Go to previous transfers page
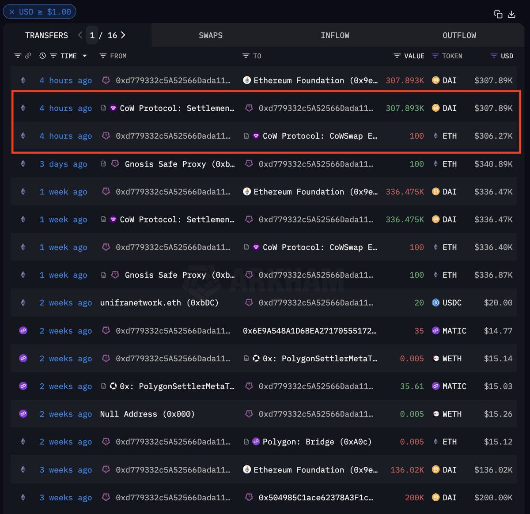The image size is (530, 514). pyautogui.click(x=80, y=35)
